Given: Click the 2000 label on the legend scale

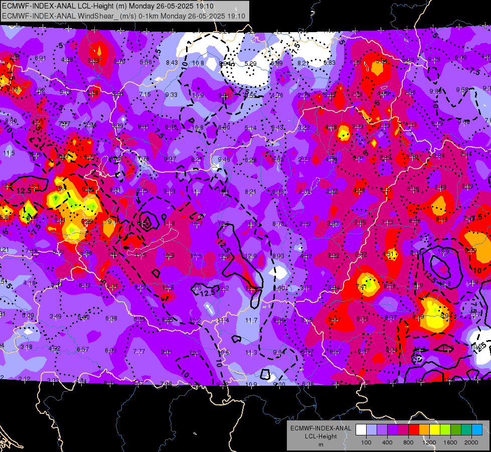Looking at the screenshot, I should point(471,442).
